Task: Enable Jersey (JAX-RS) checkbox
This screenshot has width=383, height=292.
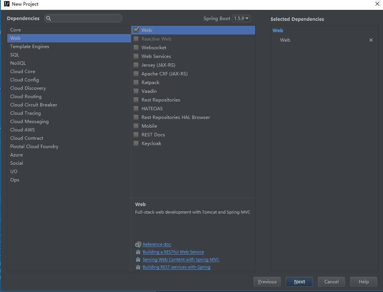Action: pos(136,65)
